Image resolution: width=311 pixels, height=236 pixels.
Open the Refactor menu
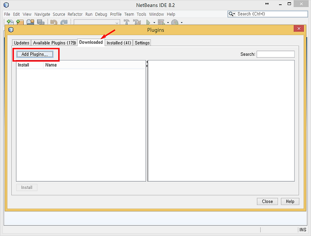75,14
